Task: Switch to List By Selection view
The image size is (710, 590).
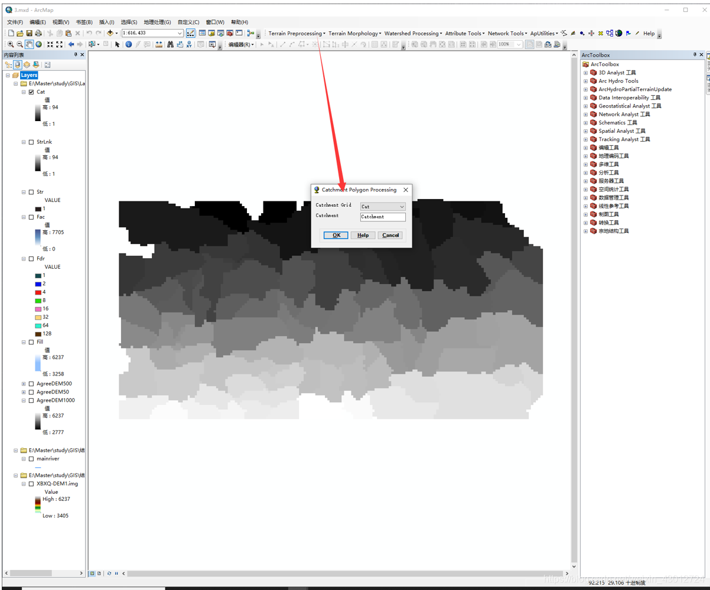Action: click(36, 65)
